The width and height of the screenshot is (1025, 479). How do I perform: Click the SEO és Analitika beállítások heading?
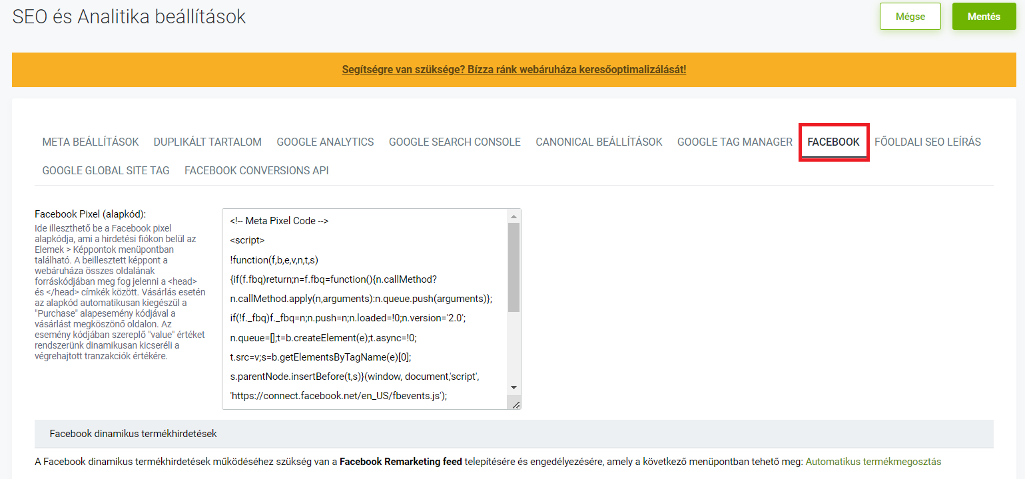coord(129,17)
